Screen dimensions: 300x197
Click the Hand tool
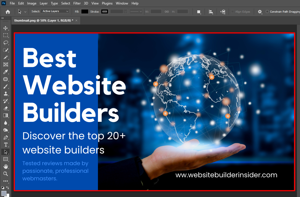(6, 166)
